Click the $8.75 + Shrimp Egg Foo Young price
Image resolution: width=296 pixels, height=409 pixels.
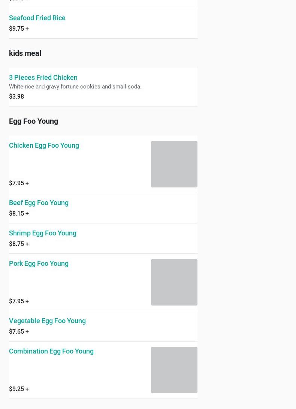(x=19, y=244)
